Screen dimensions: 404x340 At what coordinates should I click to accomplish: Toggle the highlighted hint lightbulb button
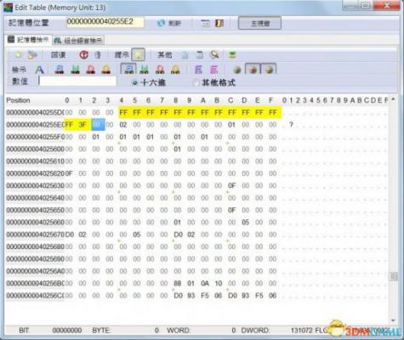click(x=138, y=54)
